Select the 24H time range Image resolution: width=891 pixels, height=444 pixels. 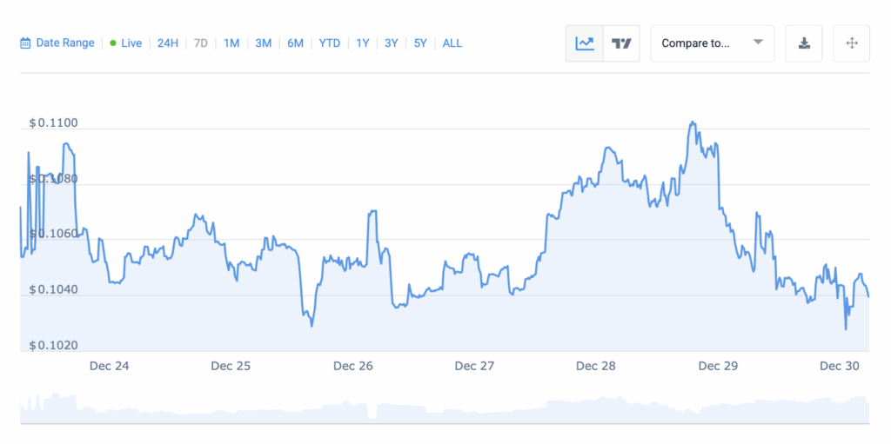168,43
